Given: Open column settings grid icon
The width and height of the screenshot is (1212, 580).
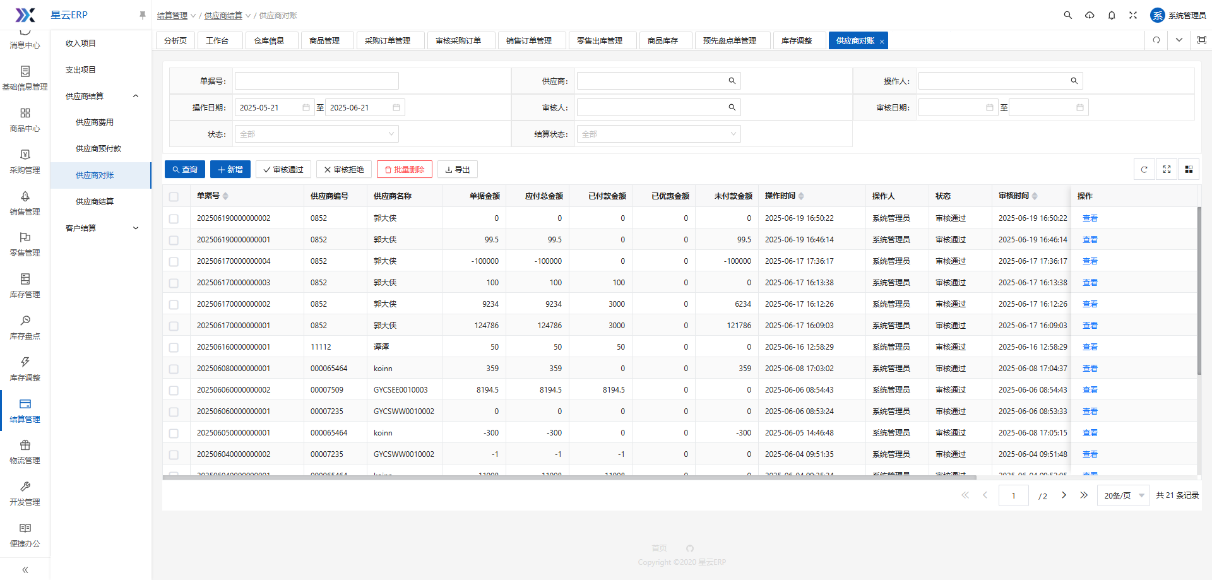Looking at the screenshot, I should click(1189, 169).
